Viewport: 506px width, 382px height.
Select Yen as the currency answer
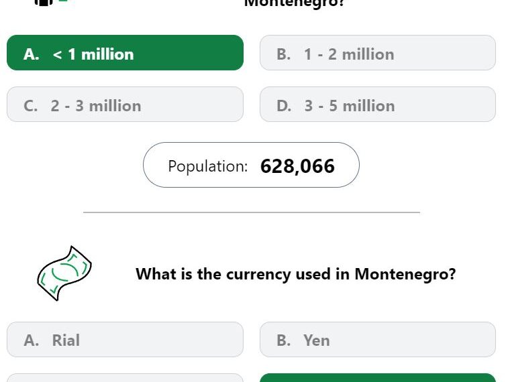click(x=378, y=340)
